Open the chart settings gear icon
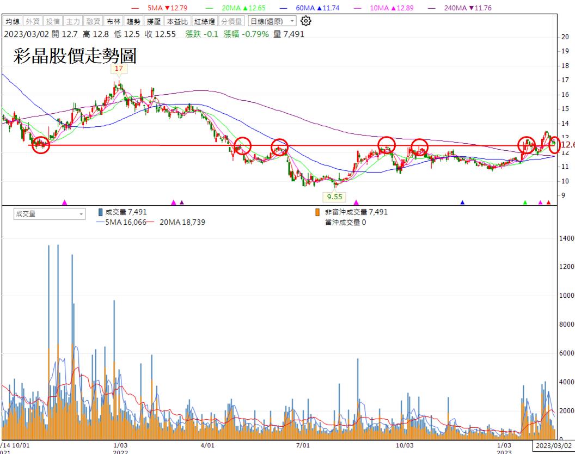The image size is (575, 454). 306,21
